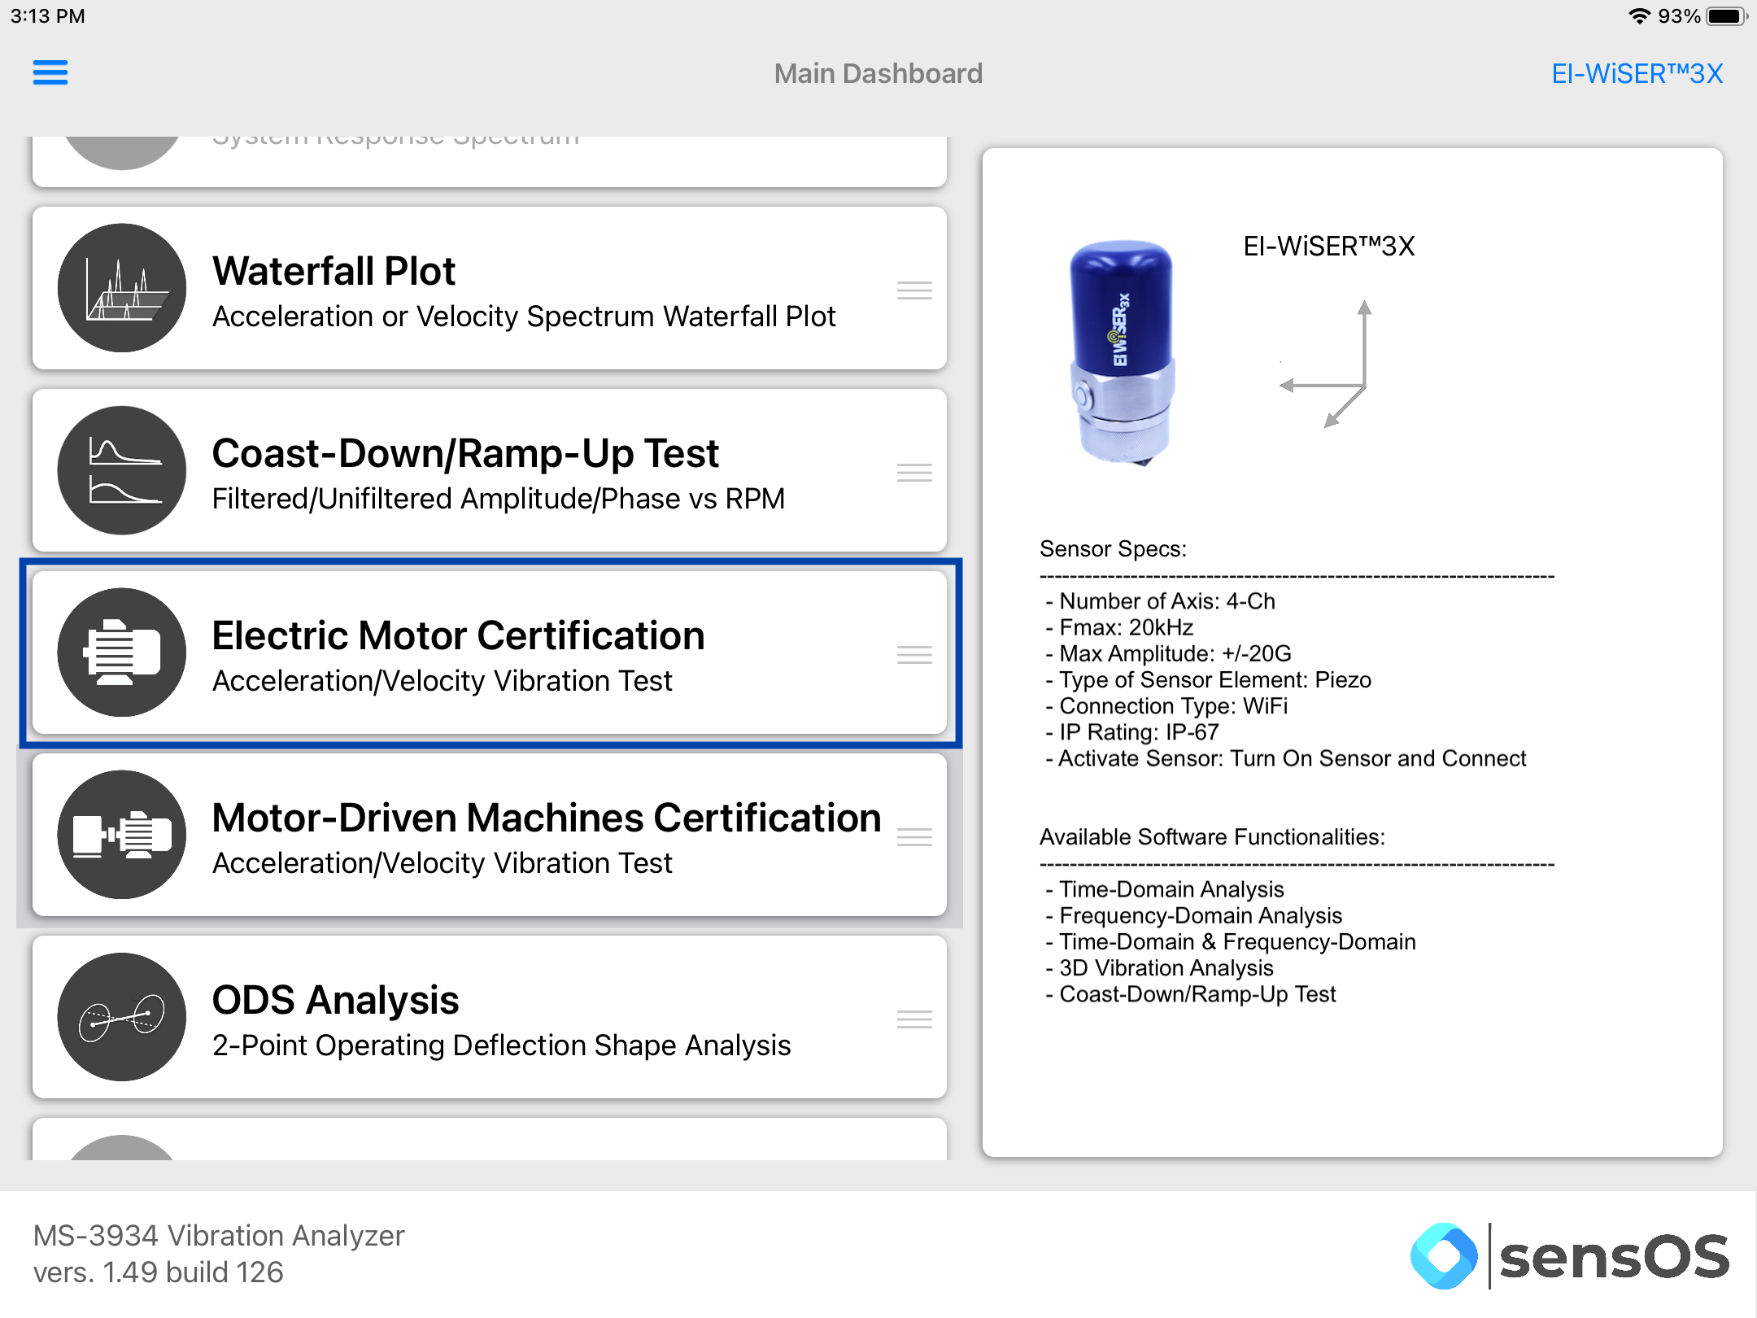
Task: Launch the ODS Analysis title
Action: click(335, 1000)
